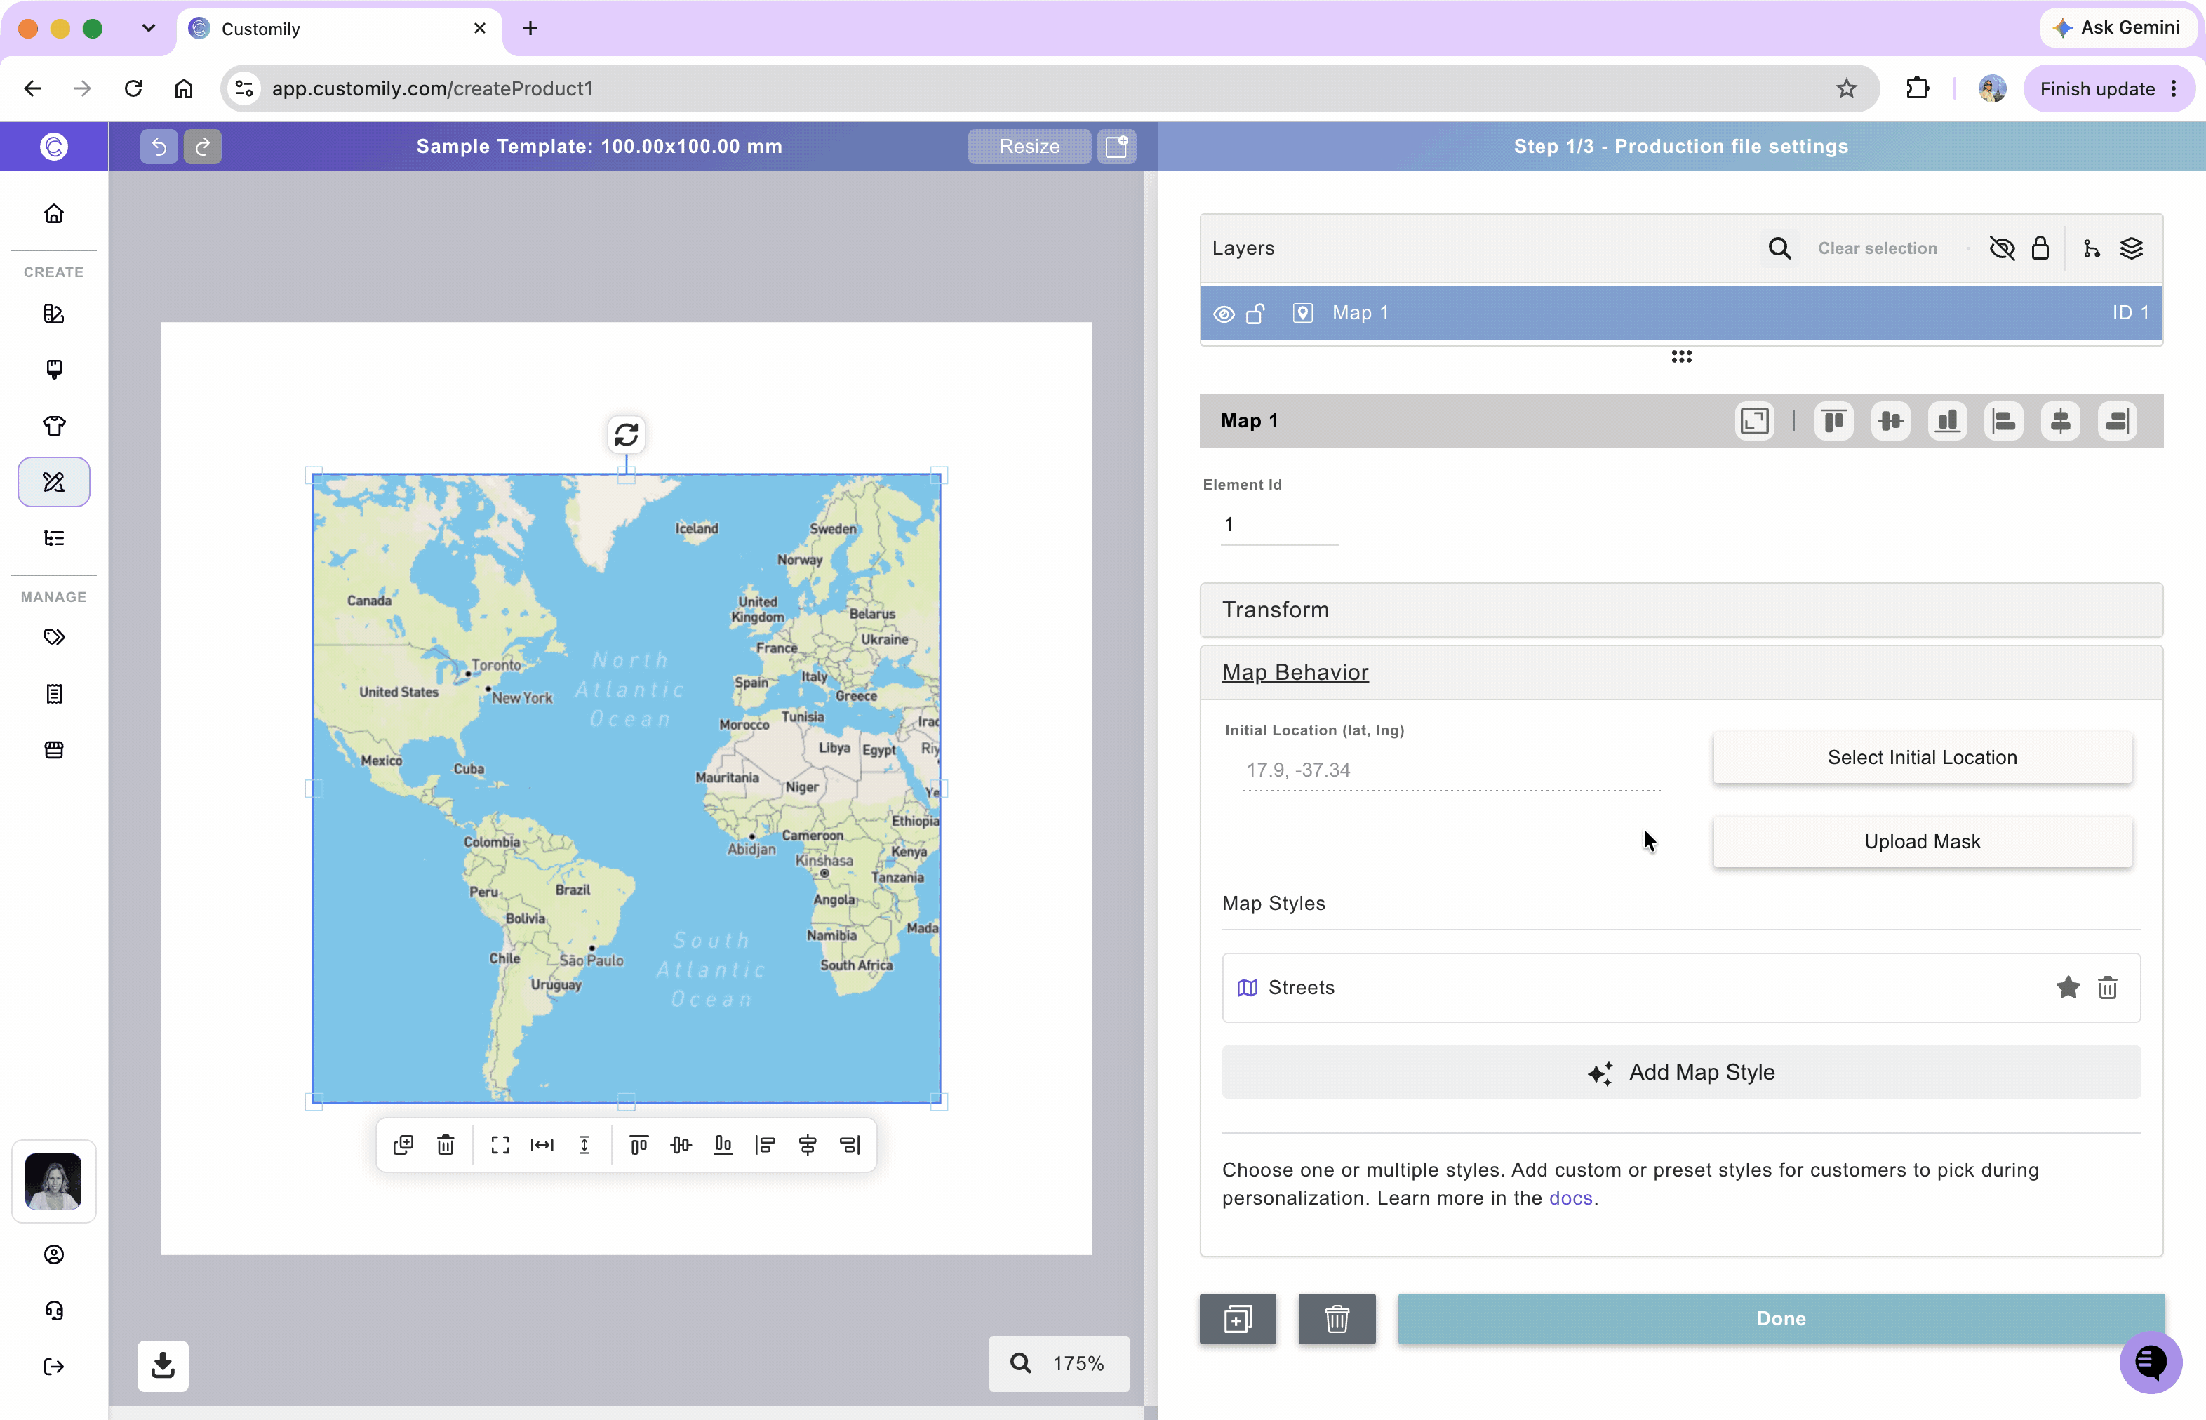The height and width of the screenshot is (1420, 2206).
Task: Select the design tools icon in sidebar
Action: click(x=55, y=481)
